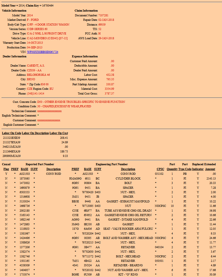Select the Labor Op Code column header
The width and height of the screenshot is (222, 277).
point(12,133)
